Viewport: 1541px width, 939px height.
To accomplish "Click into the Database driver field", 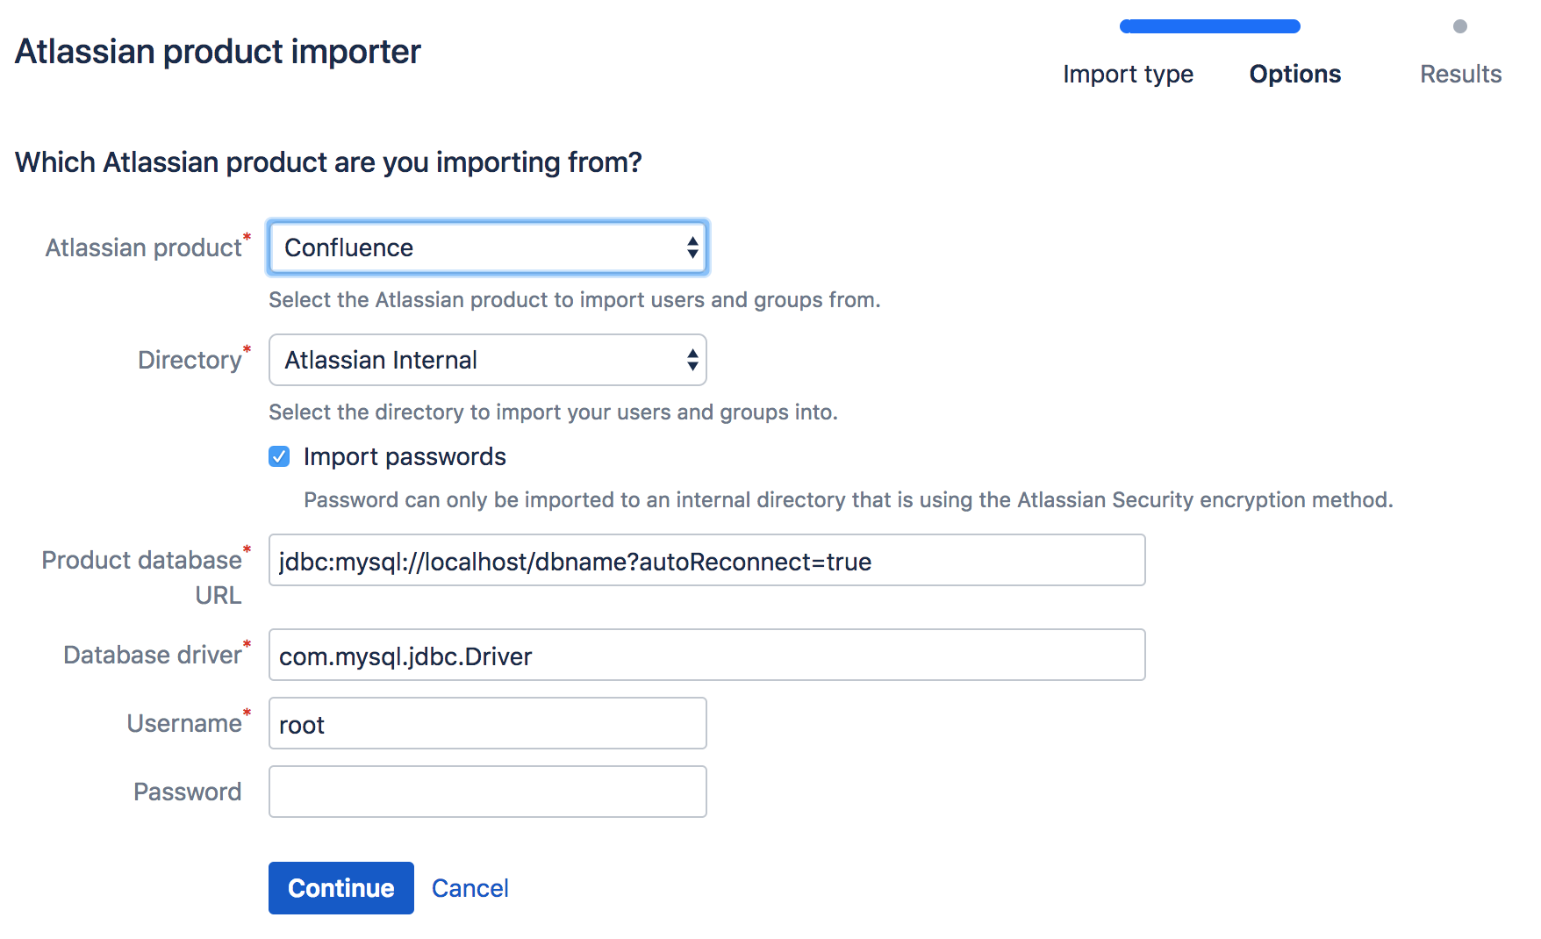I will 706,655.
